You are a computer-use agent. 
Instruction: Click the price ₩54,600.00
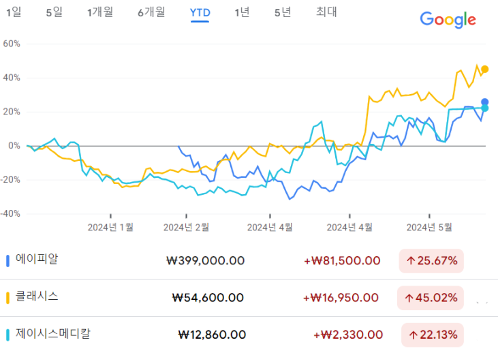click(x=208, y=298)
